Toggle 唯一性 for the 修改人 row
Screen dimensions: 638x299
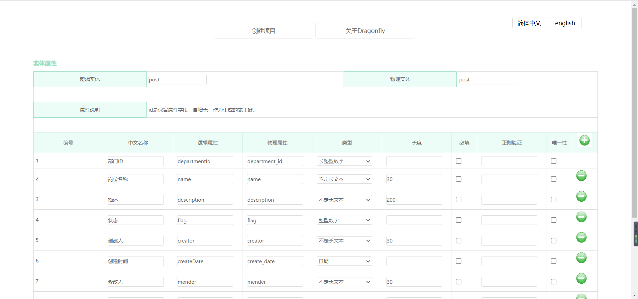point(554,282)
